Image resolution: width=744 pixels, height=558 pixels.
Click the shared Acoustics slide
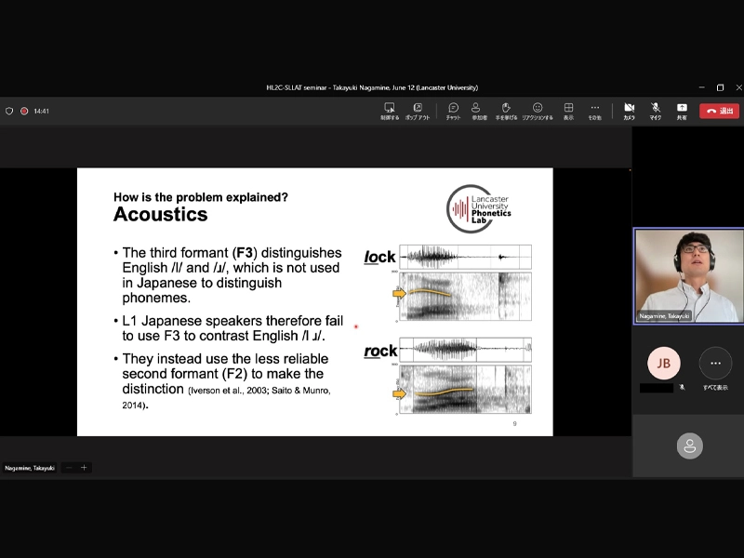tap(314, 301)
